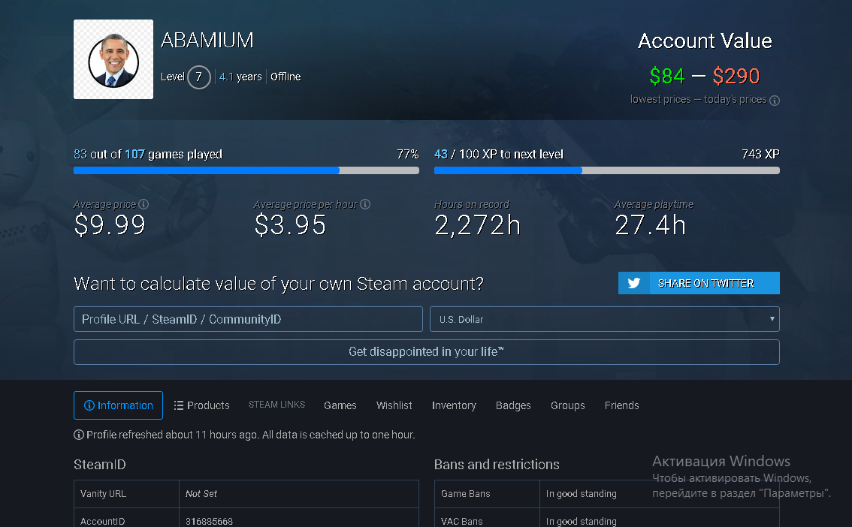
Task: Click the $84 lowest price value
Action: point(666,76)
